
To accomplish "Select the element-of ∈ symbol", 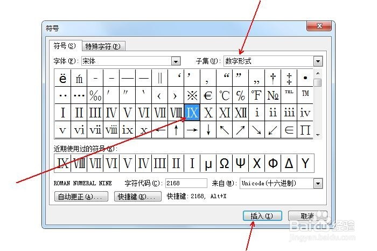I will pos(289,130).
